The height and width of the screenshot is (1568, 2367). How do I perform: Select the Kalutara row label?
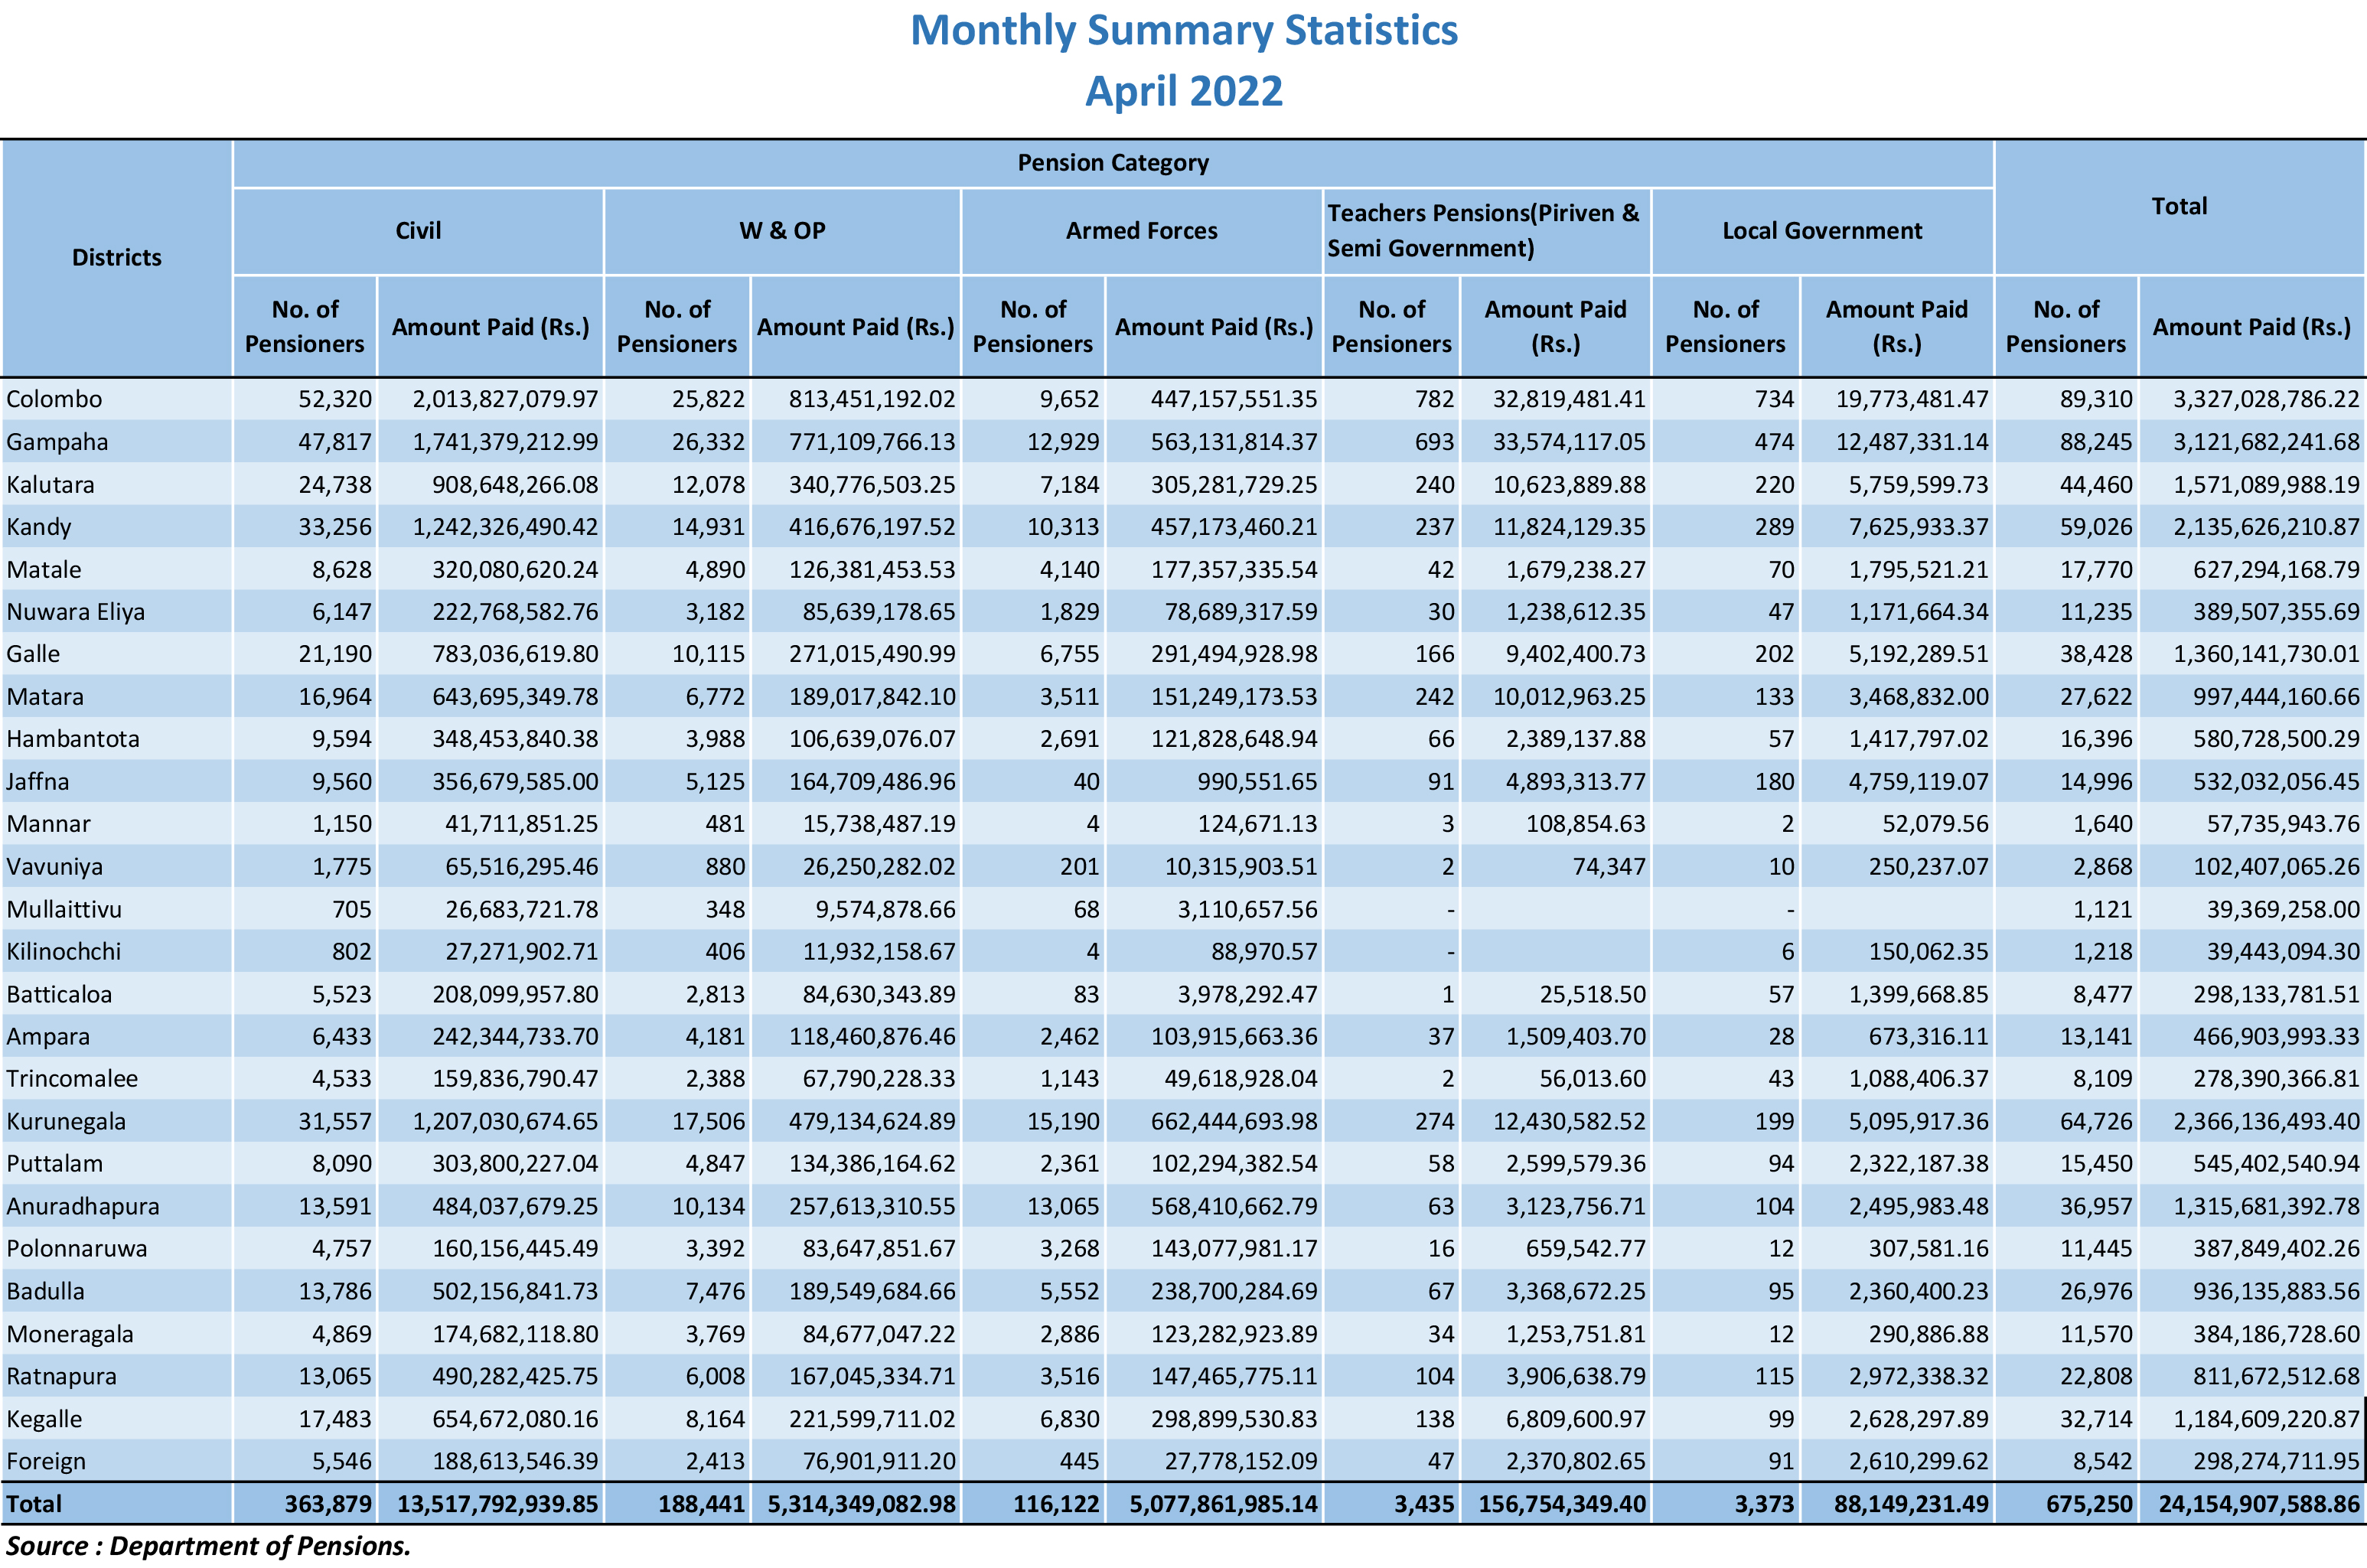coord(50,485)
